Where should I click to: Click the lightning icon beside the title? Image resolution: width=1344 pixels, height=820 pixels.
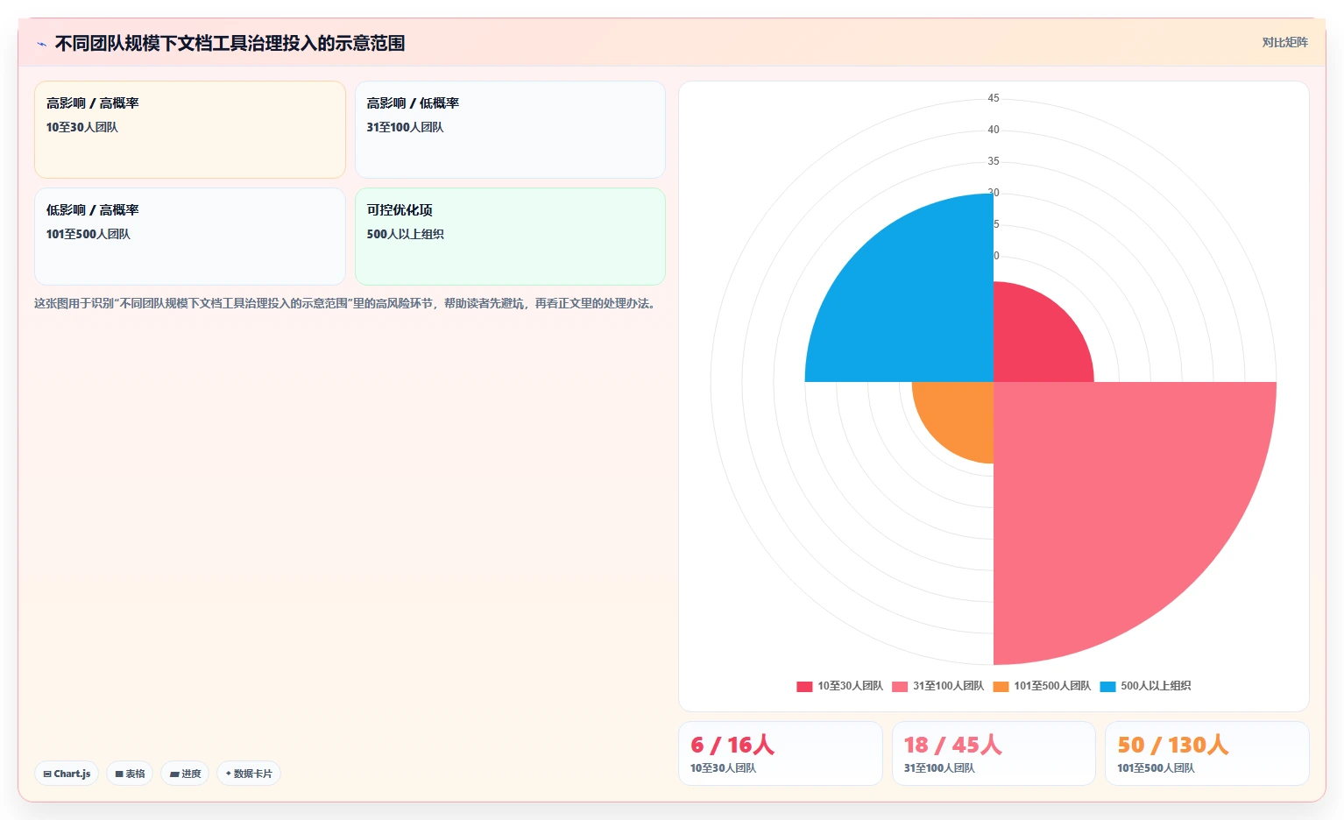click(x=41, y=44)
